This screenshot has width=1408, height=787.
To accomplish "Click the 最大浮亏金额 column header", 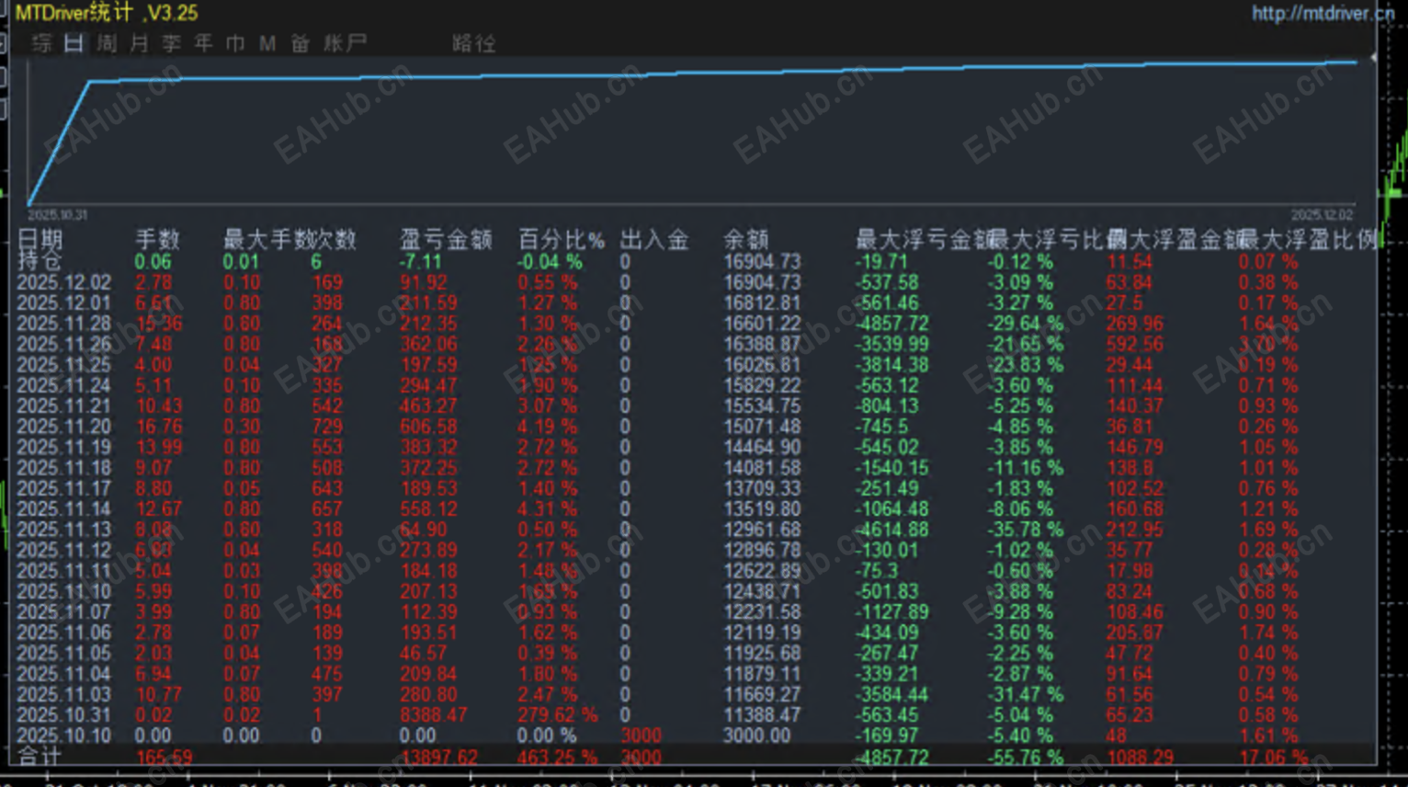I will [x=925, y=240].
